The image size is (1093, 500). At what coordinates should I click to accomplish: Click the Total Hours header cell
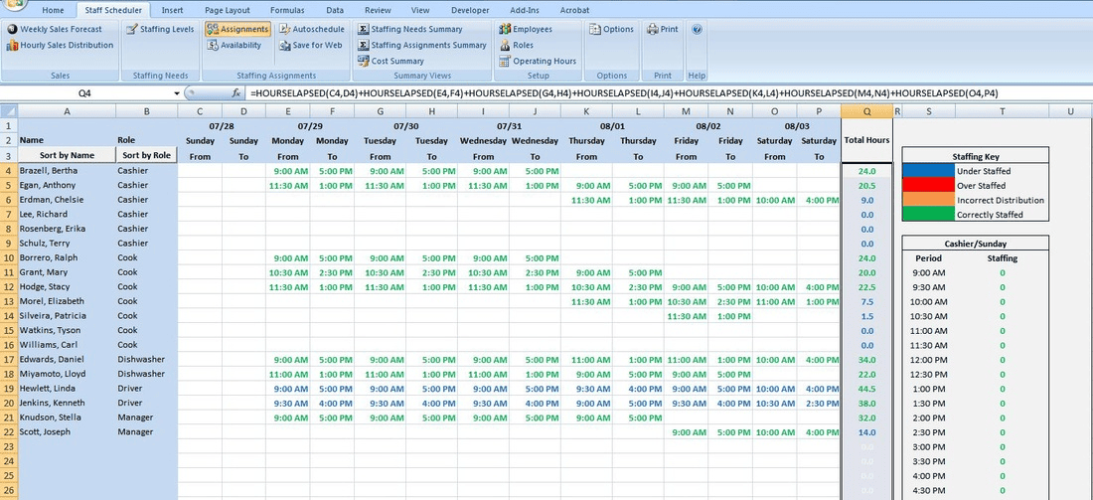866,140
